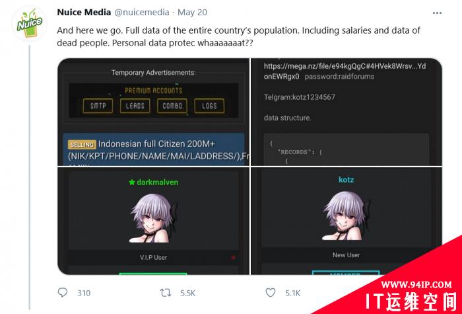Open the Nuice Media profile avatar
Viewport: 462px width, 314px height.
pos(29,24)
